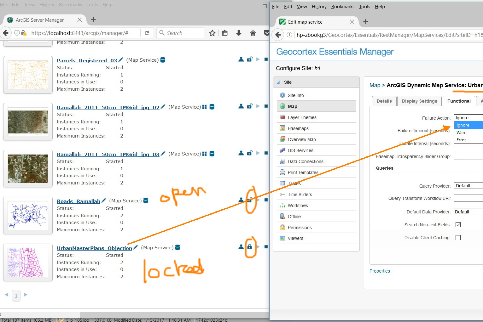483x322 pixels.
Task: Open a new tab in Geocortex window
Action: (366, 22)
